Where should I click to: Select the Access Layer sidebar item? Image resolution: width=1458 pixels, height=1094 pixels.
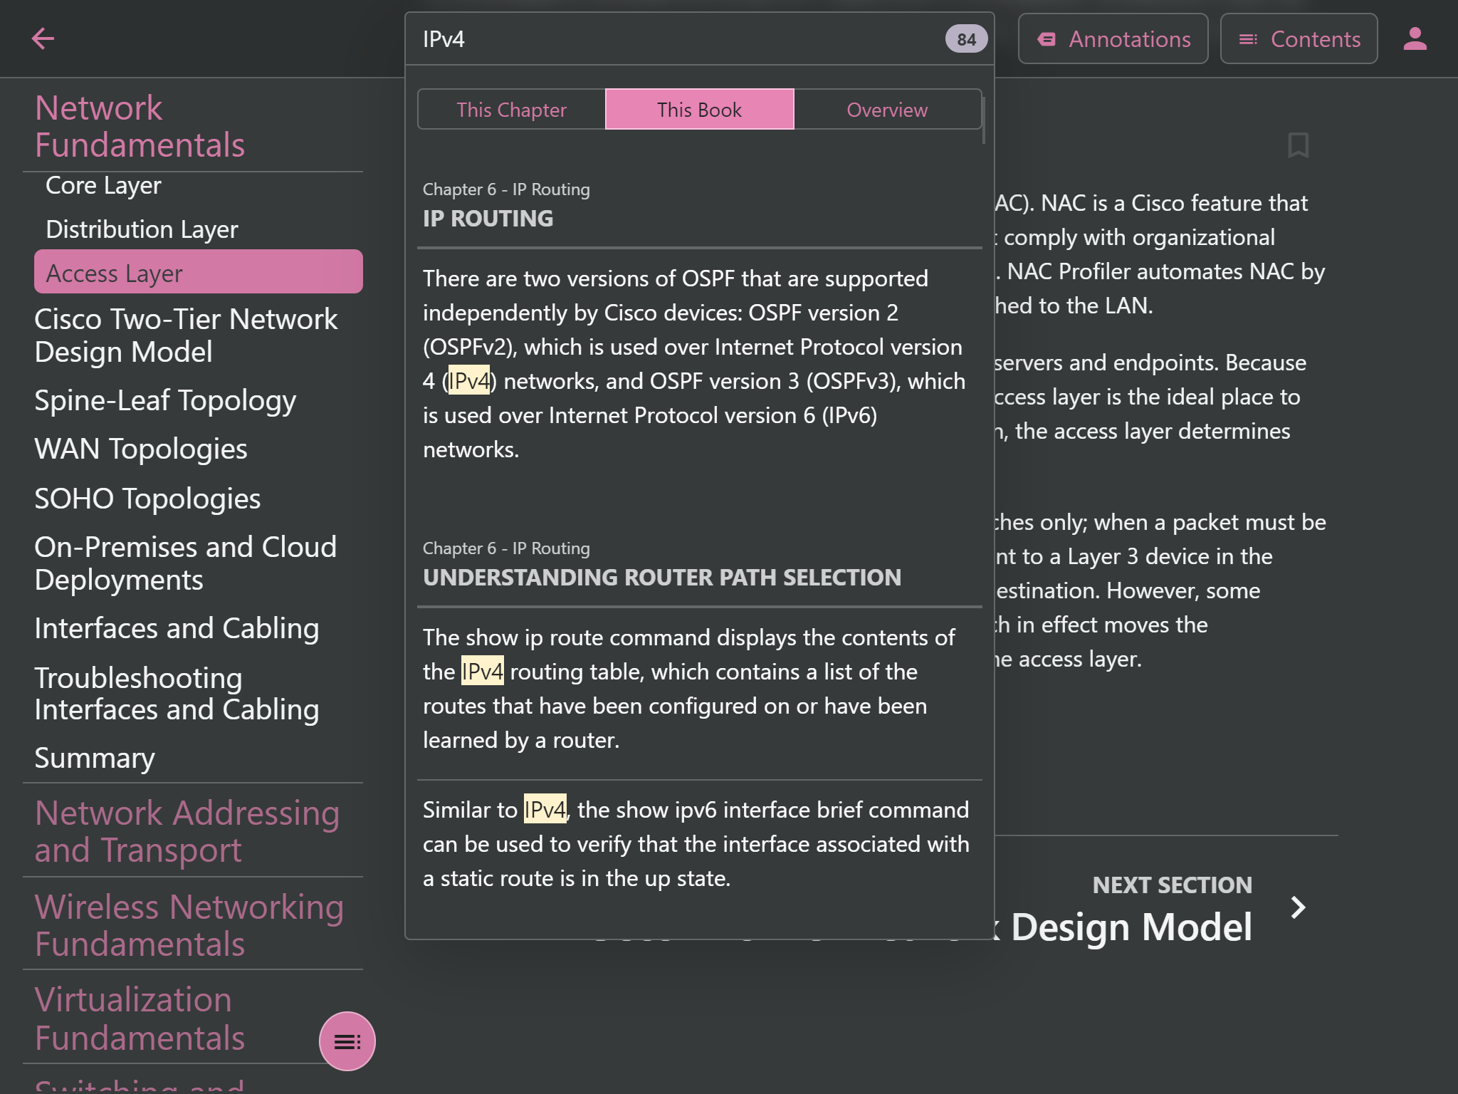point(198,272)
